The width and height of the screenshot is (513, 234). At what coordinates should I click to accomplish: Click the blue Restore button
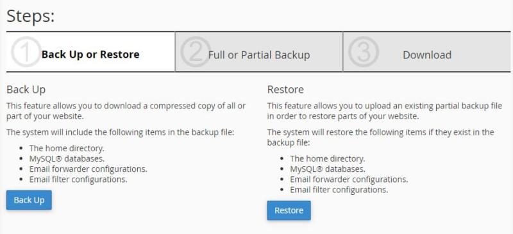[x=289, y=210]
